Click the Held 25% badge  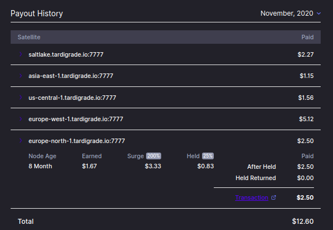click(208, 156)
